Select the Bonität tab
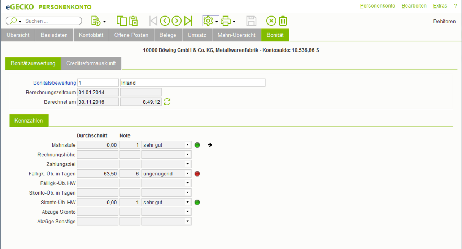This screenshot has height=249, width=462. (x=275, y=35)
